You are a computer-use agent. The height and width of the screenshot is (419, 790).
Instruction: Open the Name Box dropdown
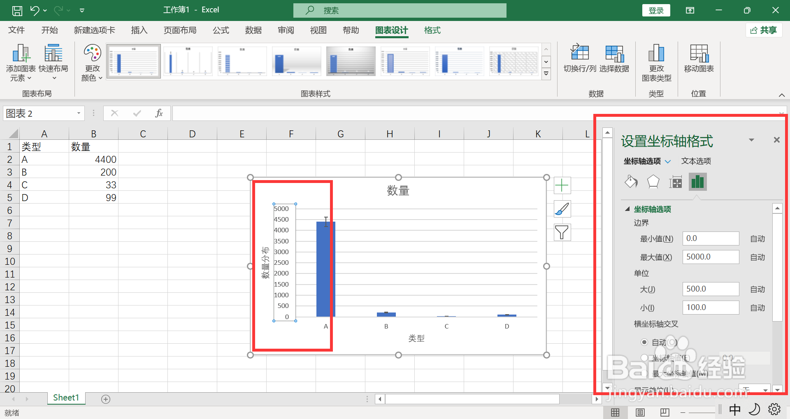79,113
